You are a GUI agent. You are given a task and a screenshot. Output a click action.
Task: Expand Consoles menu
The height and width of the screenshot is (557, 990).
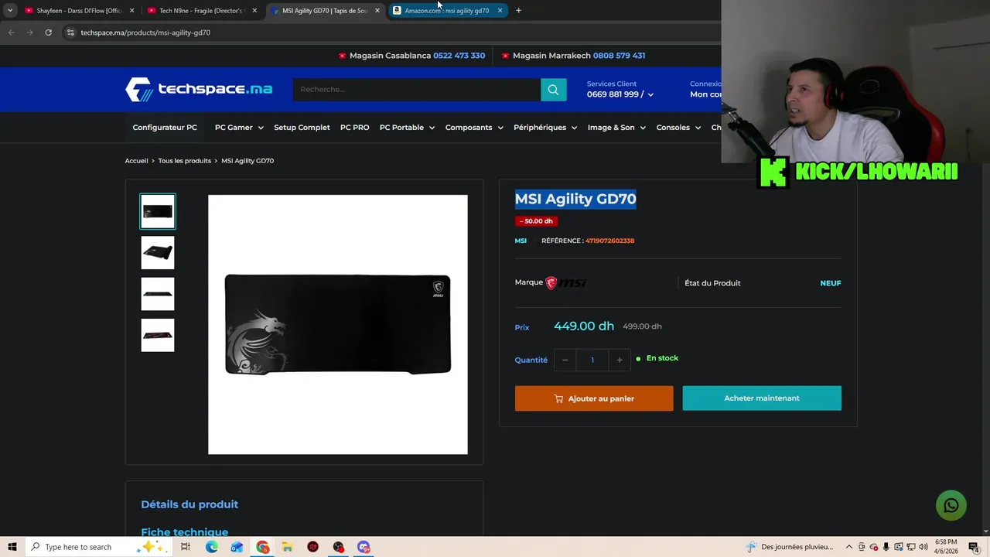click(678, 128)
